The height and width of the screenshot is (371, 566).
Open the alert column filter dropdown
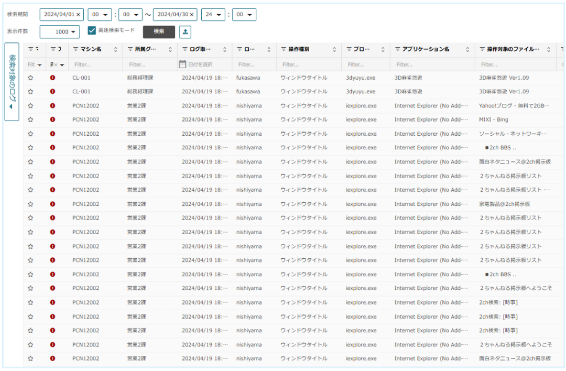point(57,64)
